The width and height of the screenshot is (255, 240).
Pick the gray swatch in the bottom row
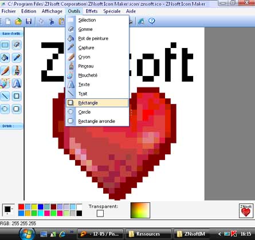tap(73, 213)
